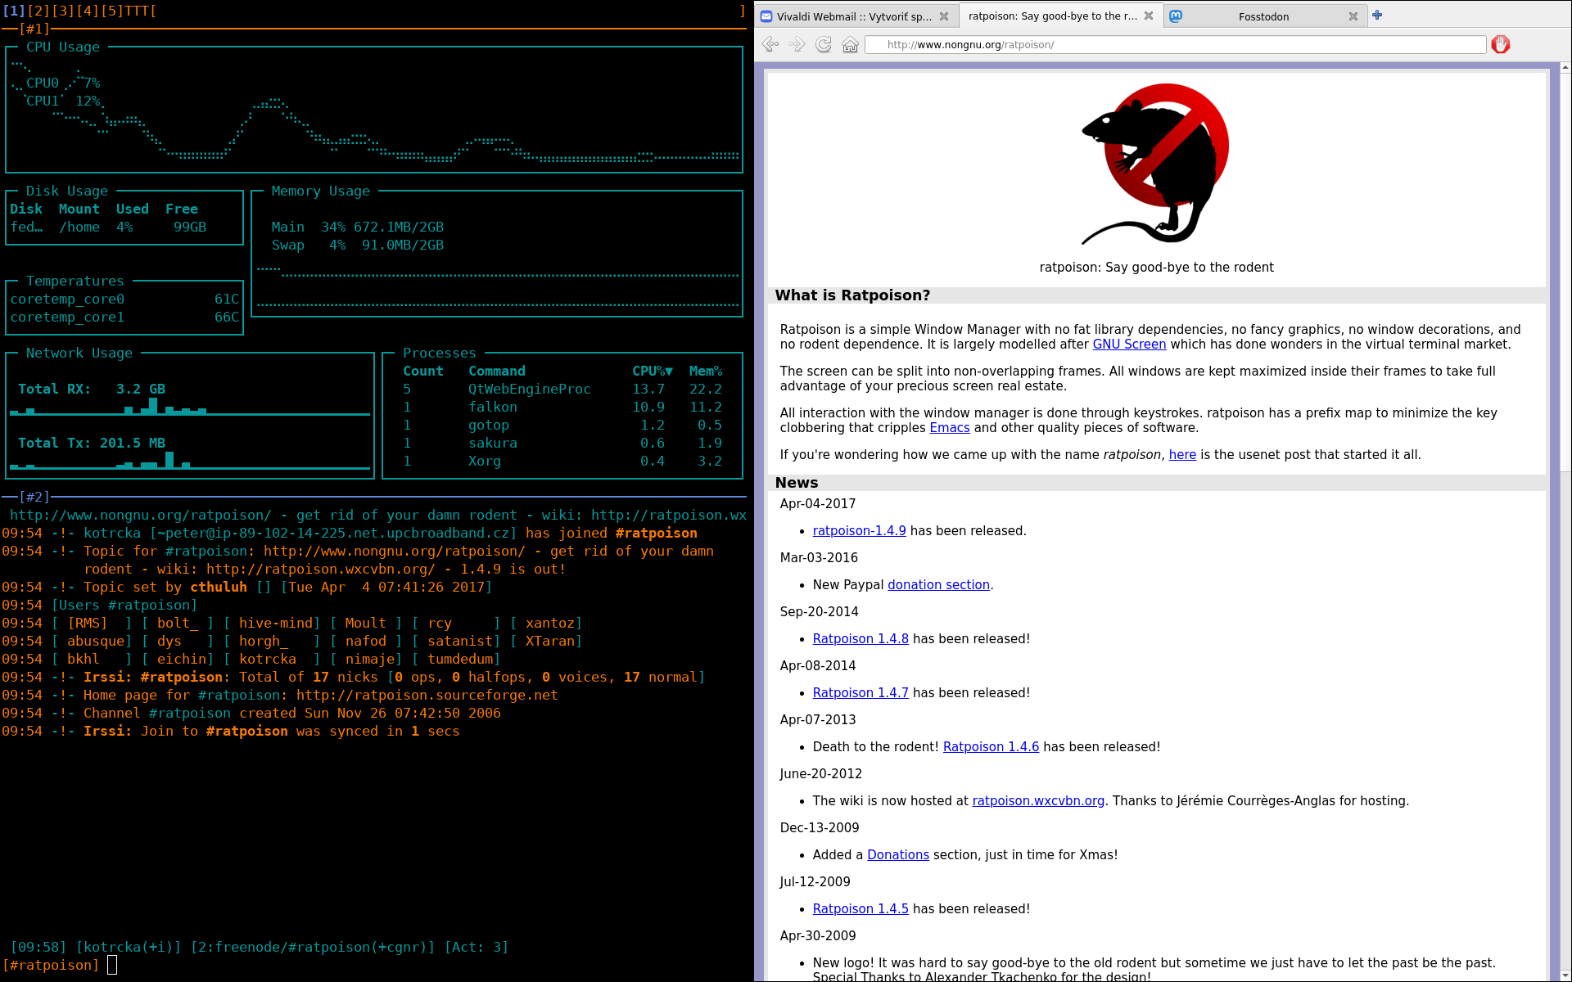Open the ratpoison-1.4.9 release link
Viewport: 1572px width, 982px height.
(x=859, y=531)
